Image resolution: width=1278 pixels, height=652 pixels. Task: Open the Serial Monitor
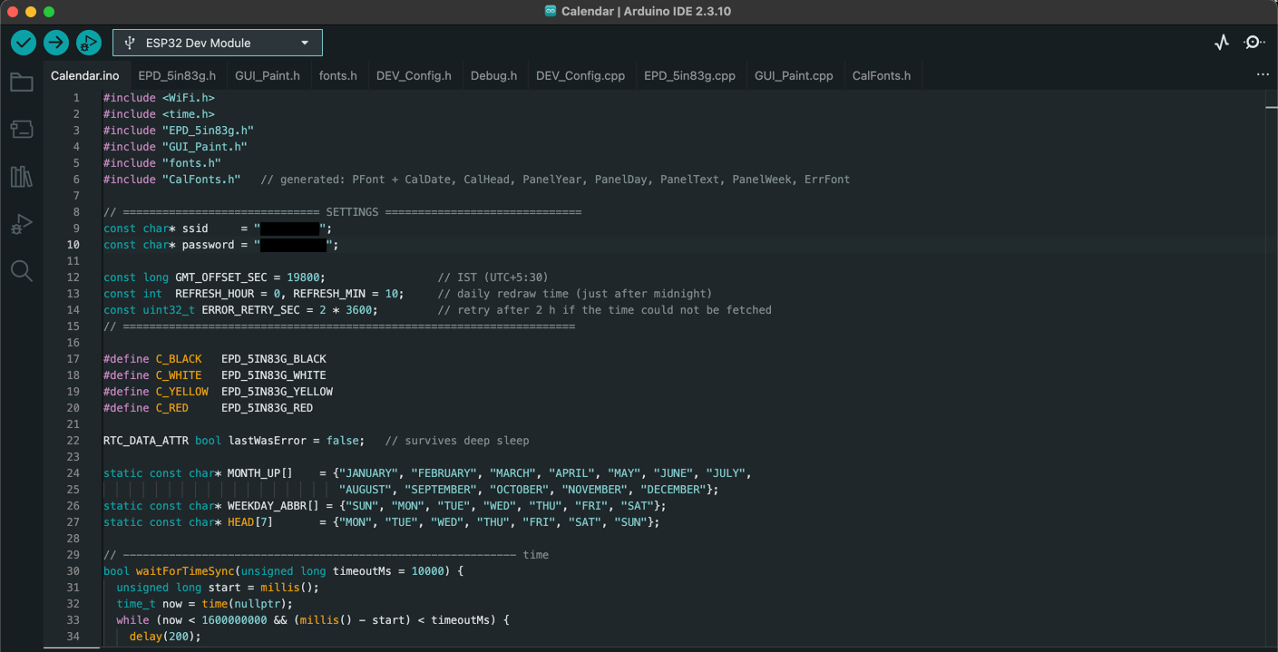pos(1254,43)
